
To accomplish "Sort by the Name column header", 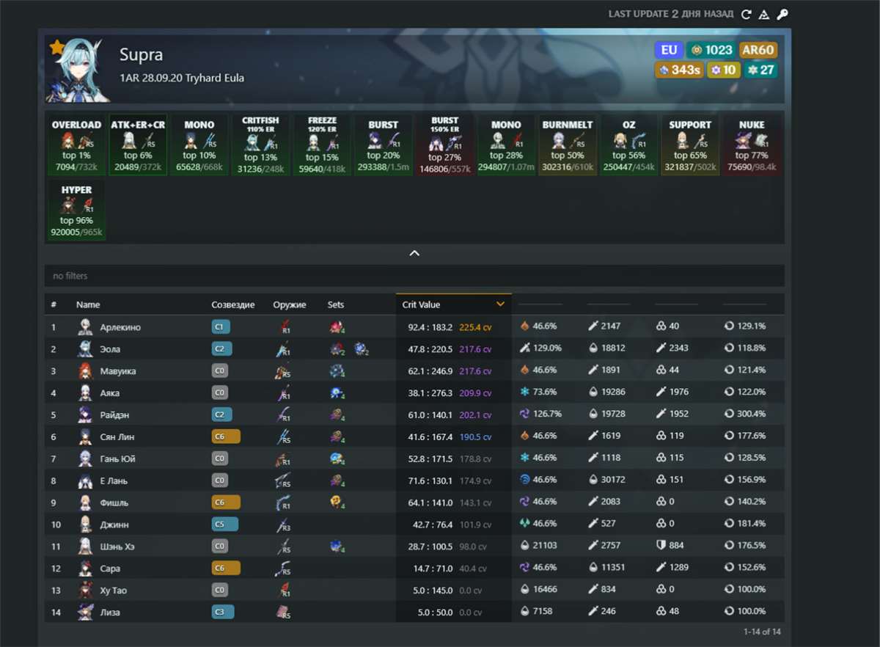I will [88, 304].
